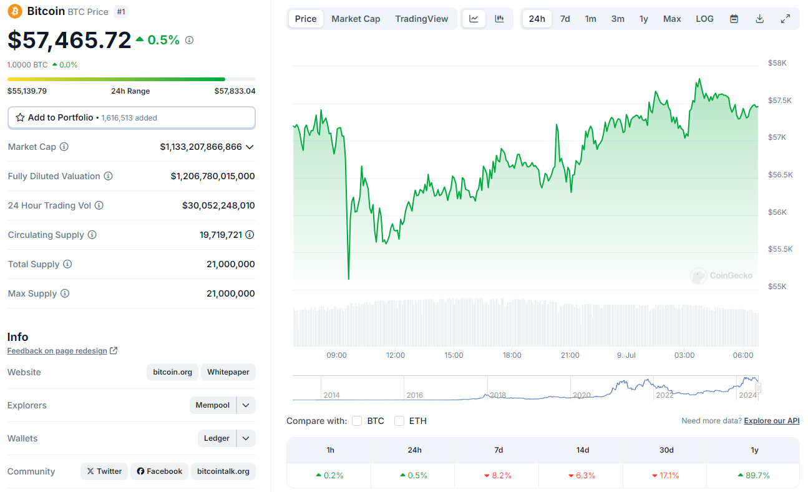The width and height of the screenshot is (808, 492).
Task: Click the Fully Diluted Valuation figure $1,206,780,015,000
Action: [x=213, y=176]
